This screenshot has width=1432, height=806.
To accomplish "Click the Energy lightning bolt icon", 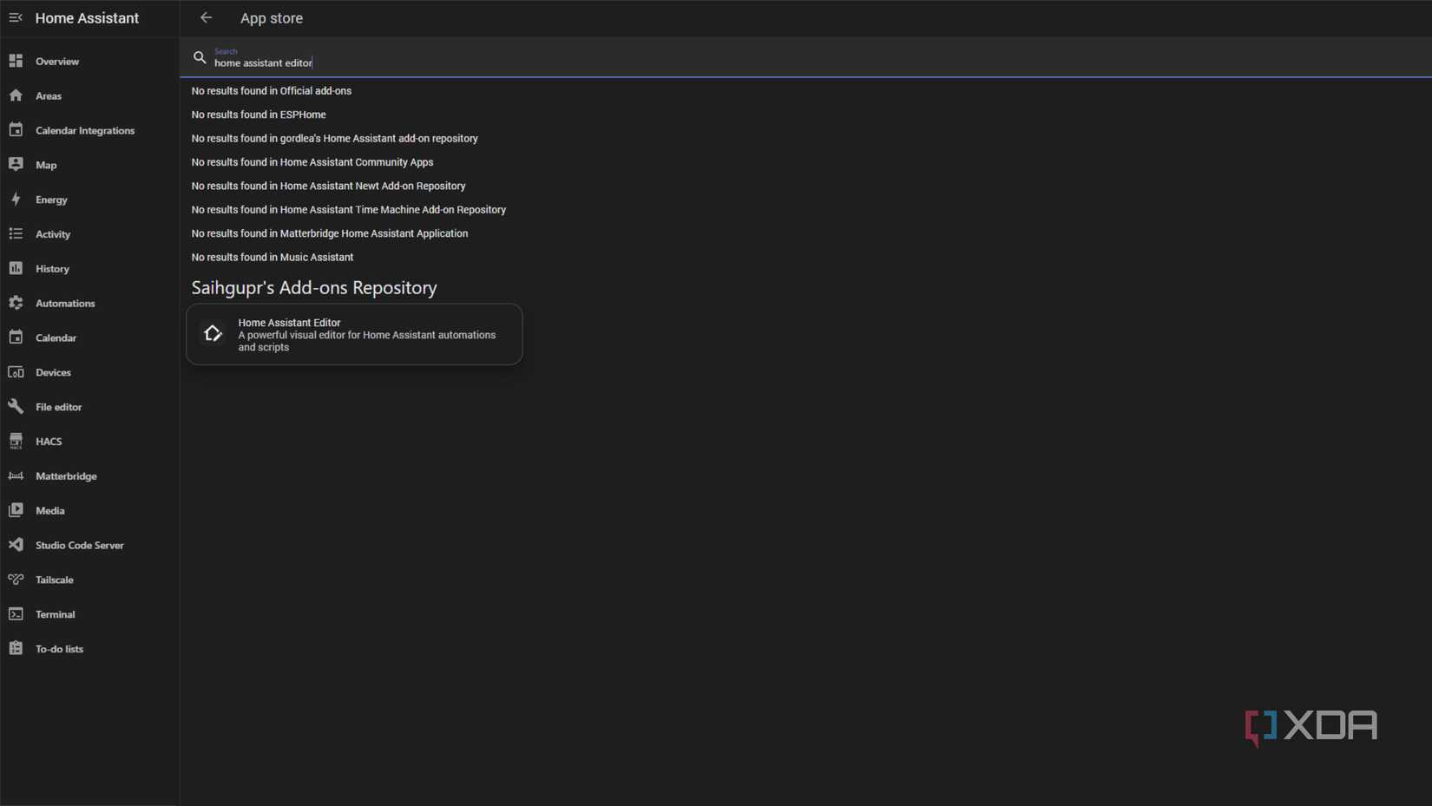I will 16,200.
